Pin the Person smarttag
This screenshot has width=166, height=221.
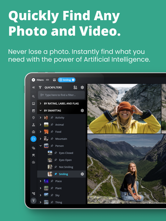[52, 146]
